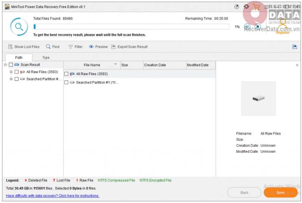This screenshot has width=302, height=203.
Task: Collapse the Scan Result tree node
Action: (5, 64)
